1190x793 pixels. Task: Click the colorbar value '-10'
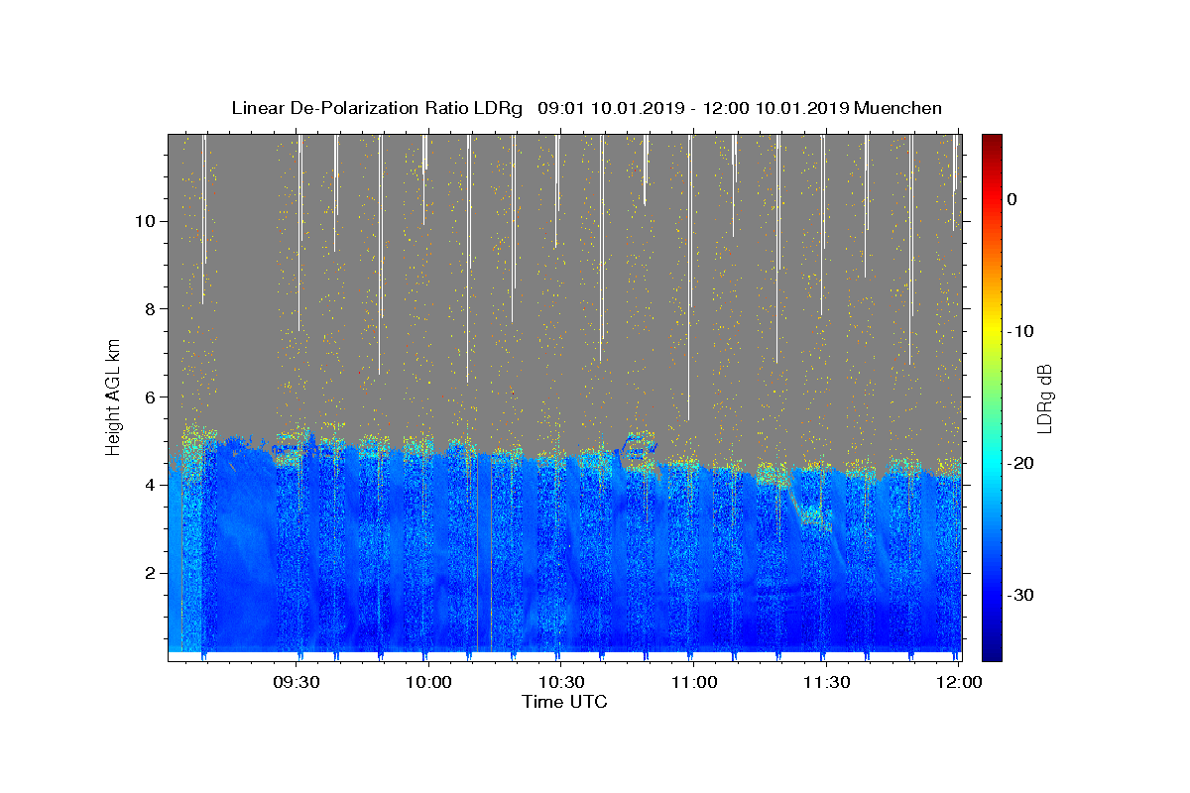click(1021, 331)
